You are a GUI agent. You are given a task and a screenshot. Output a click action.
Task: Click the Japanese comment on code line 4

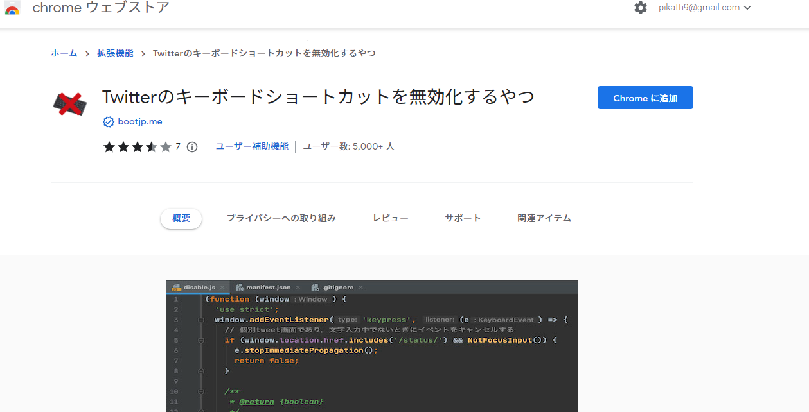coord(369,330)
